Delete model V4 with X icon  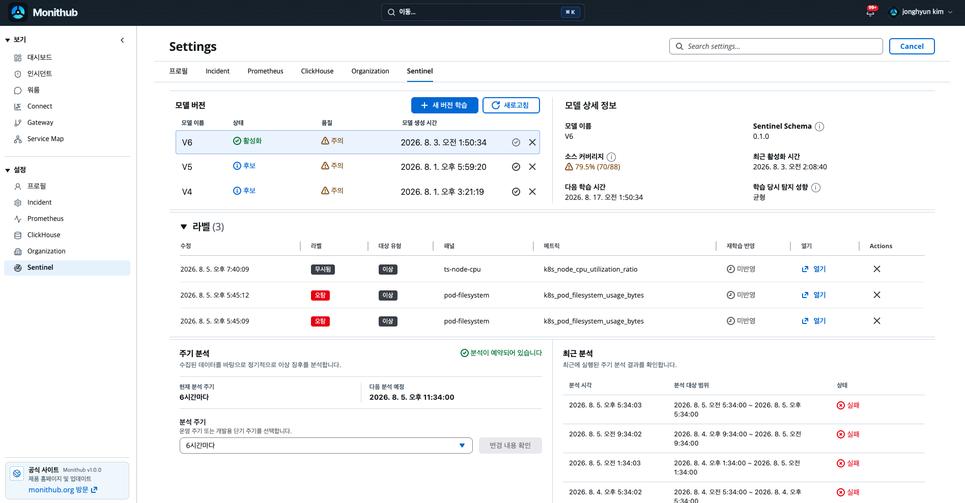pos(532,192)
